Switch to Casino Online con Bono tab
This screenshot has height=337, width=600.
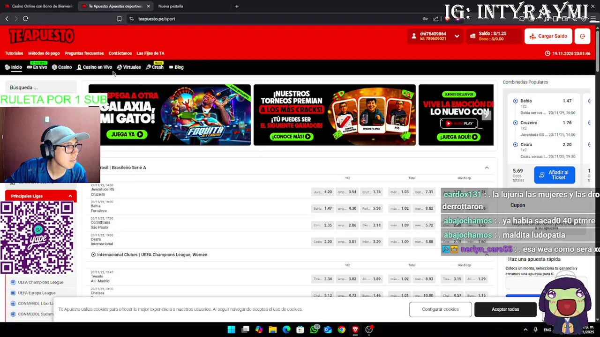pos(38,6)
